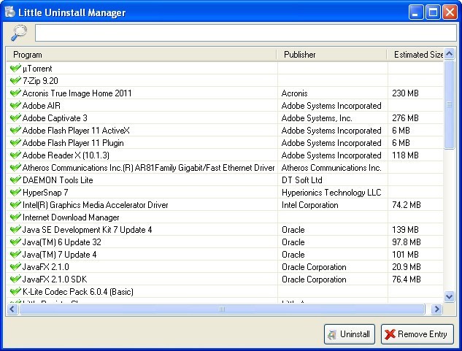Select the µTorrent program name
Image resolution: width=462 pixels, height=351 pixels.
point(37,69)
